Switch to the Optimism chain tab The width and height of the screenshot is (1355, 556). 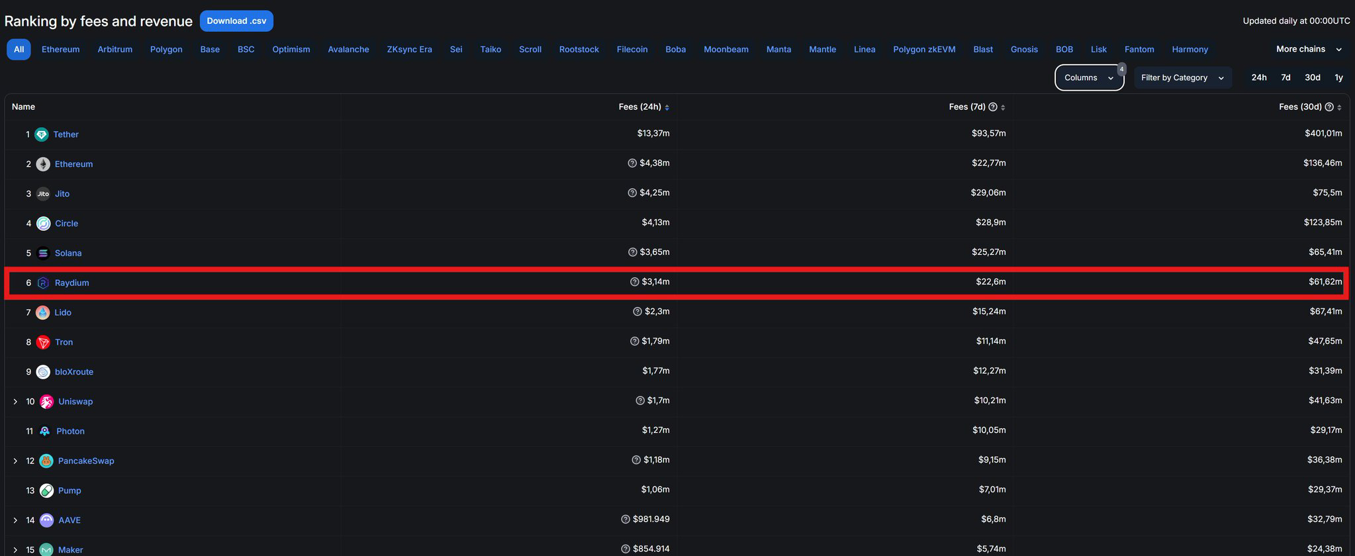(291, 49)
